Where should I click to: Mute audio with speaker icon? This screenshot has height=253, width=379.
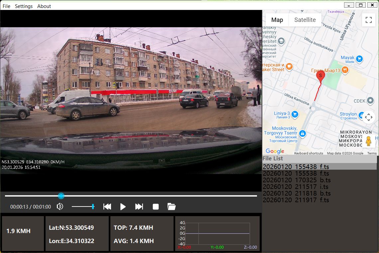[60, 207]
